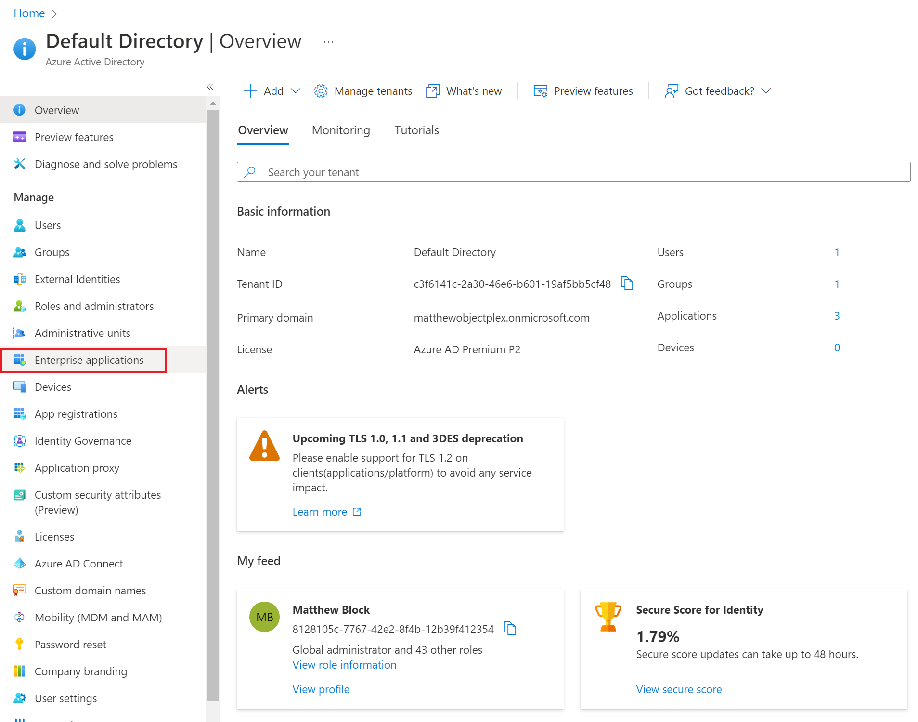
Task: Click the Applications count of 3
Action: coord(837,316)
